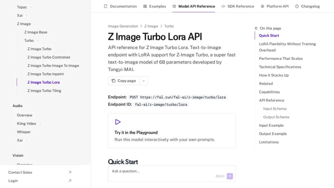Open Z Image Turbo Image To Image
This screenshot has height=188, width=334.
point(53,65)
